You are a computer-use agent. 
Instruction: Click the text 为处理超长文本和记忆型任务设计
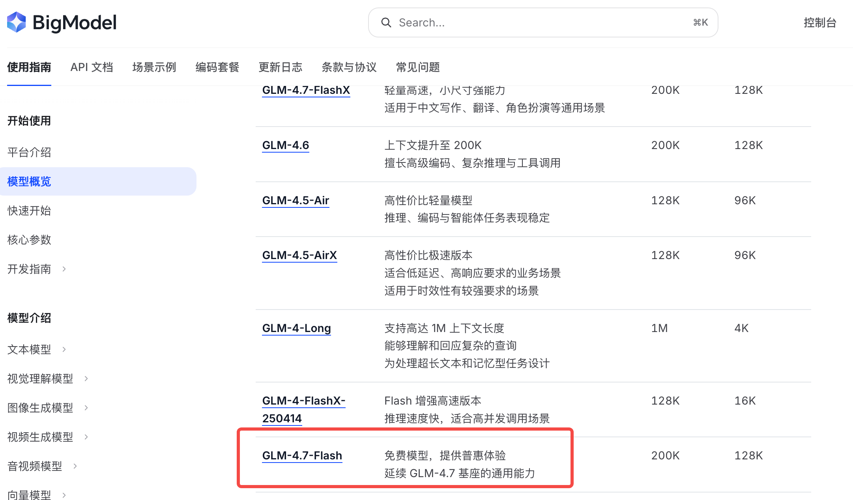point(467,363)
